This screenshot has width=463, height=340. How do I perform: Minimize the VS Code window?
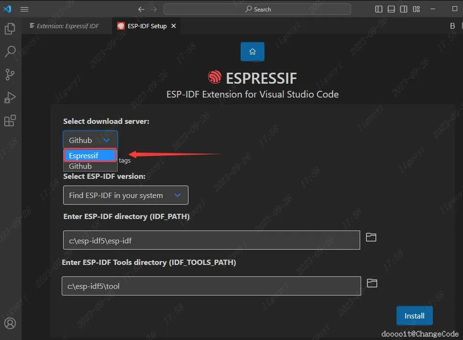click(x=433, y=9)
